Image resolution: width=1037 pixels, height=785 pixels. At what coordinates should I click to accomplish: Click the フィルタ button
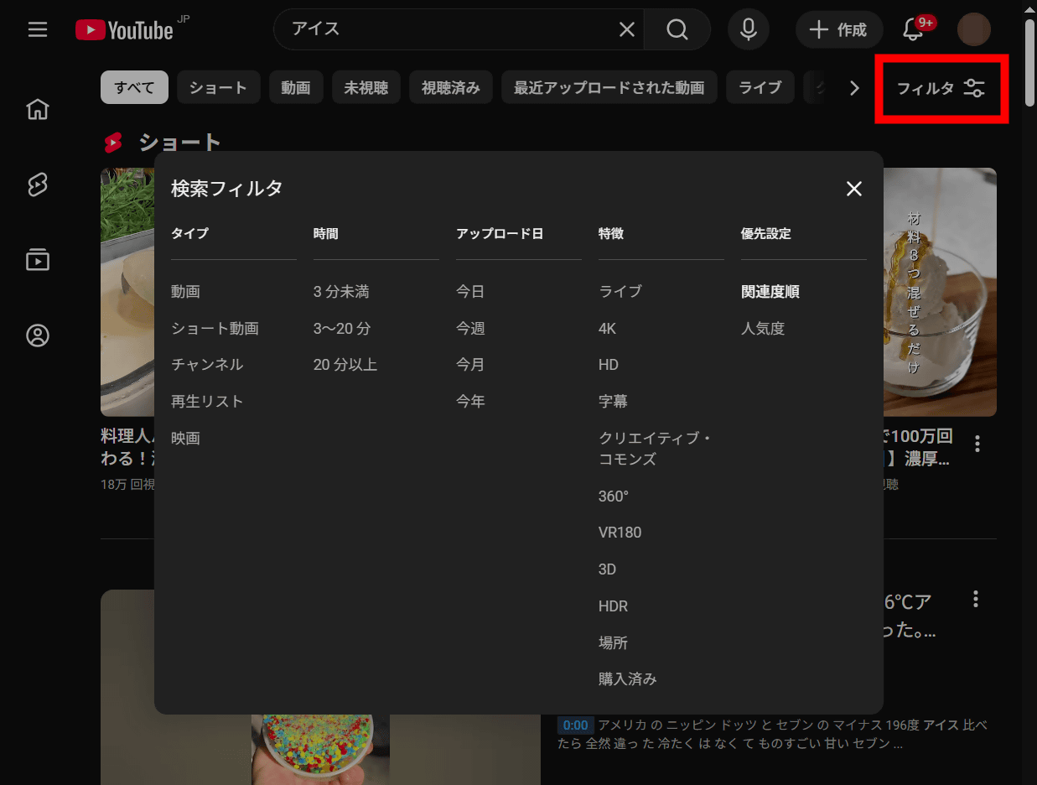[x=941, y=88]
